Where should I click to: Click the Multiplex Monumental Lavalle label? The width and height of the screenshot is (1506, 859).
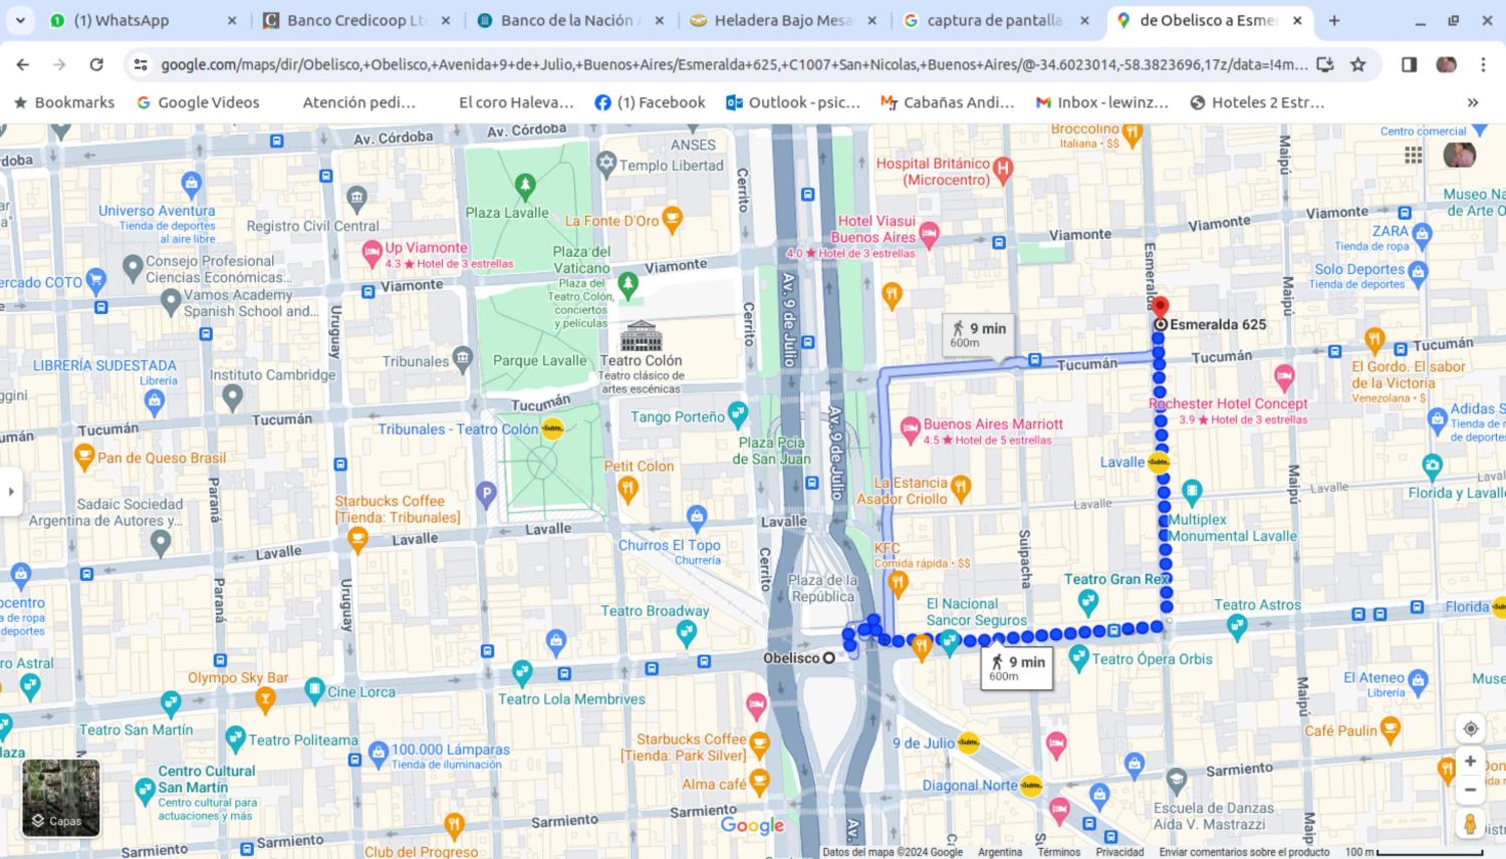coord(1232,528)
